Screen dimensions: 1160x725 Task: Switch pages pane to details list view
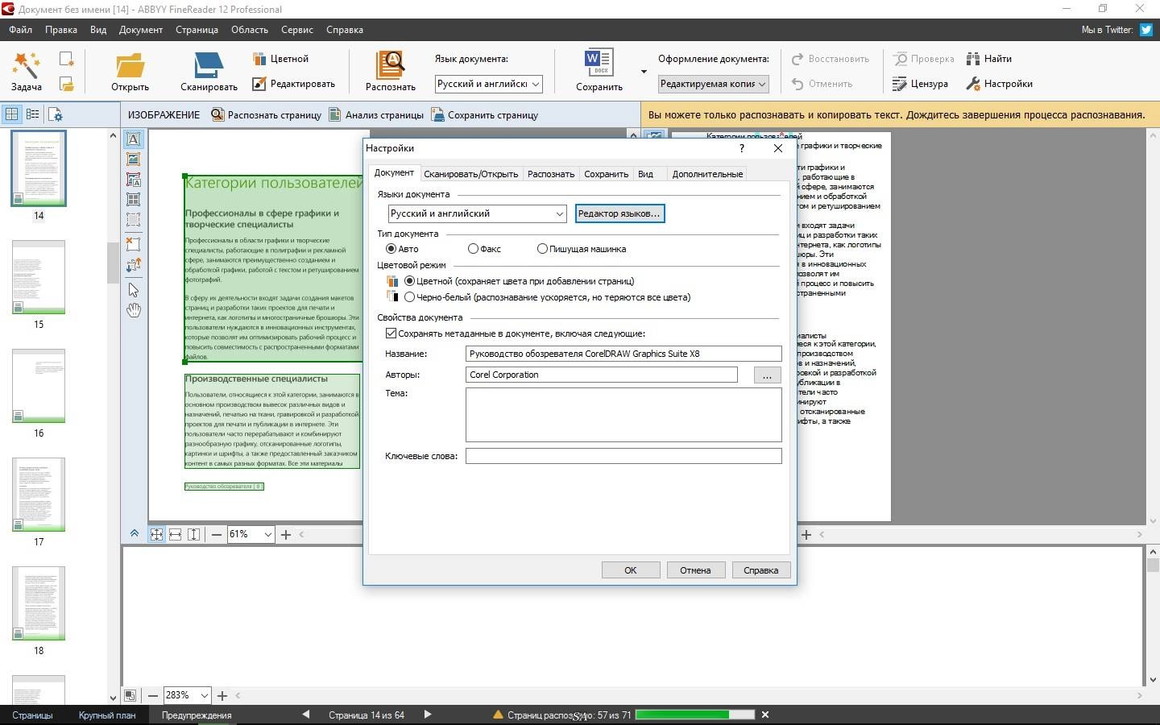pos(33,114)
